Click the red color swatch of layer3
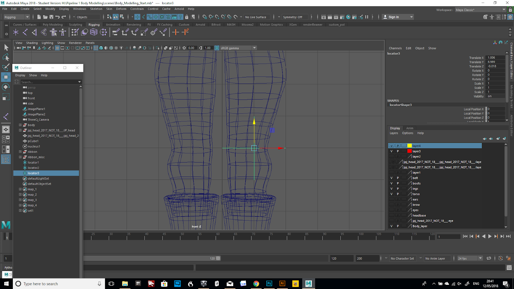Viewport: 514px width, 289px height. 410,151
